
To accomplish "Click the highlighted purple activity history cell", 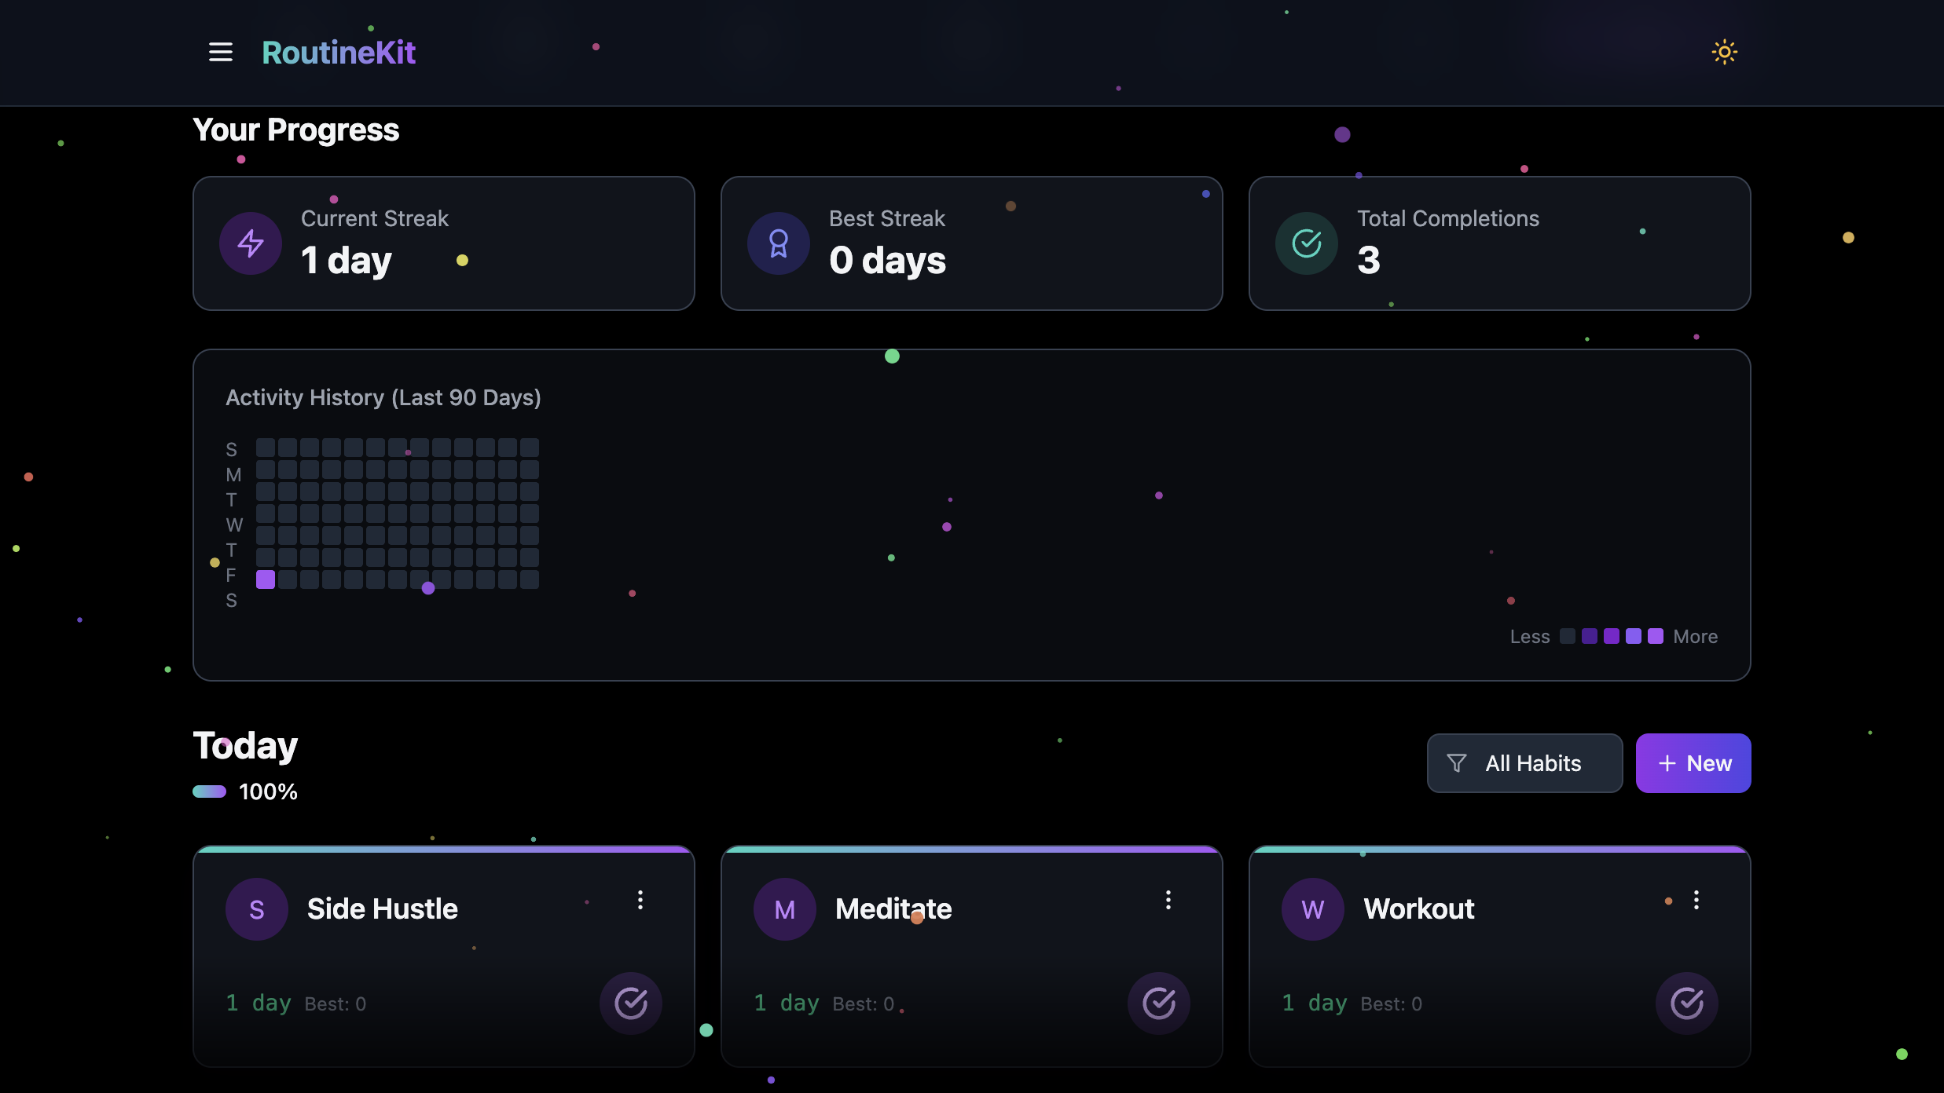I will [x=266, y=579].
